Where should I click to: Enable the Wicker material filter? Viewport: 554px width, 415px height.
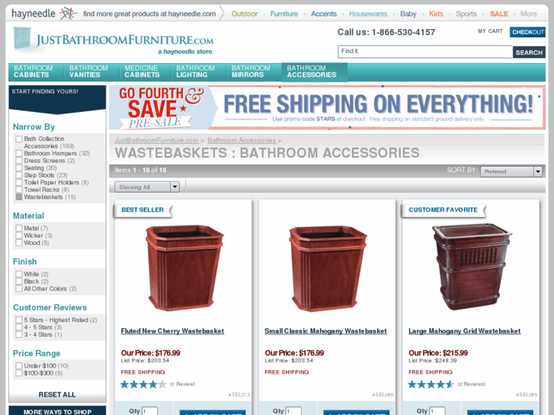(19, 235)
